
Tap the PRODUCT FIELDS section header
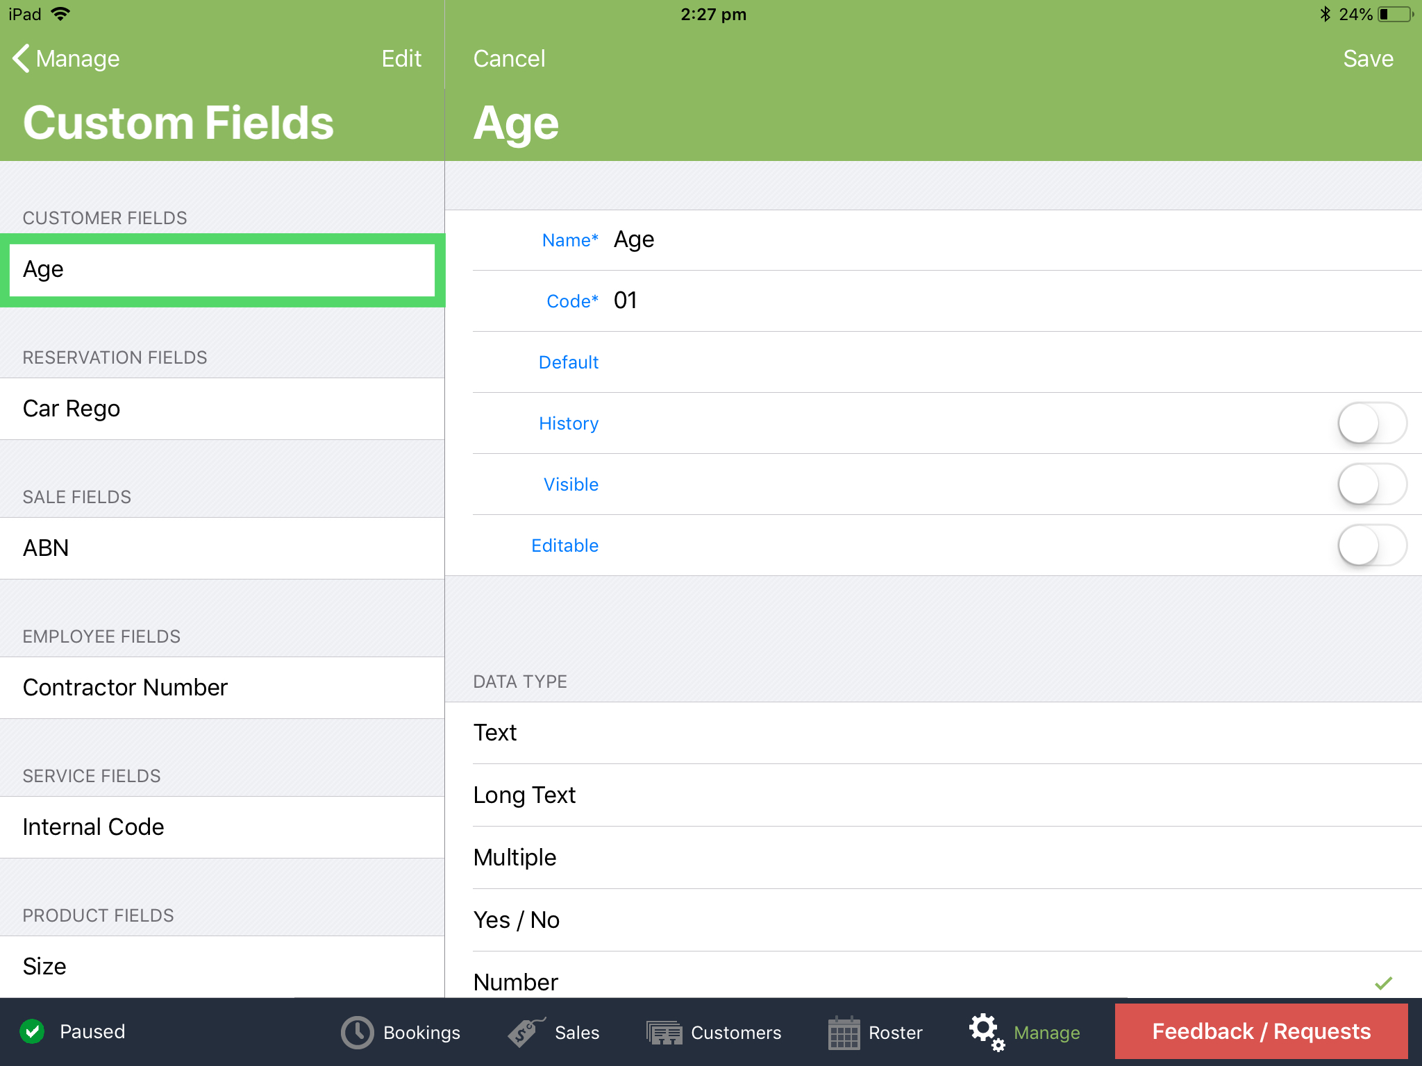98,915
